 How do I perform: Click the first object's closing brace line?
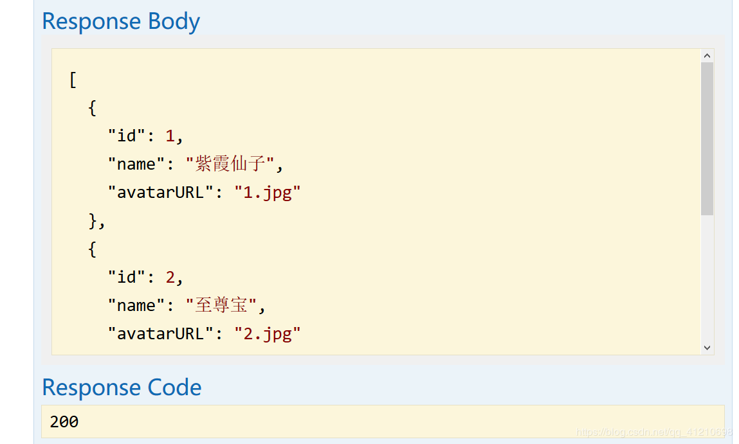point(96,220)
